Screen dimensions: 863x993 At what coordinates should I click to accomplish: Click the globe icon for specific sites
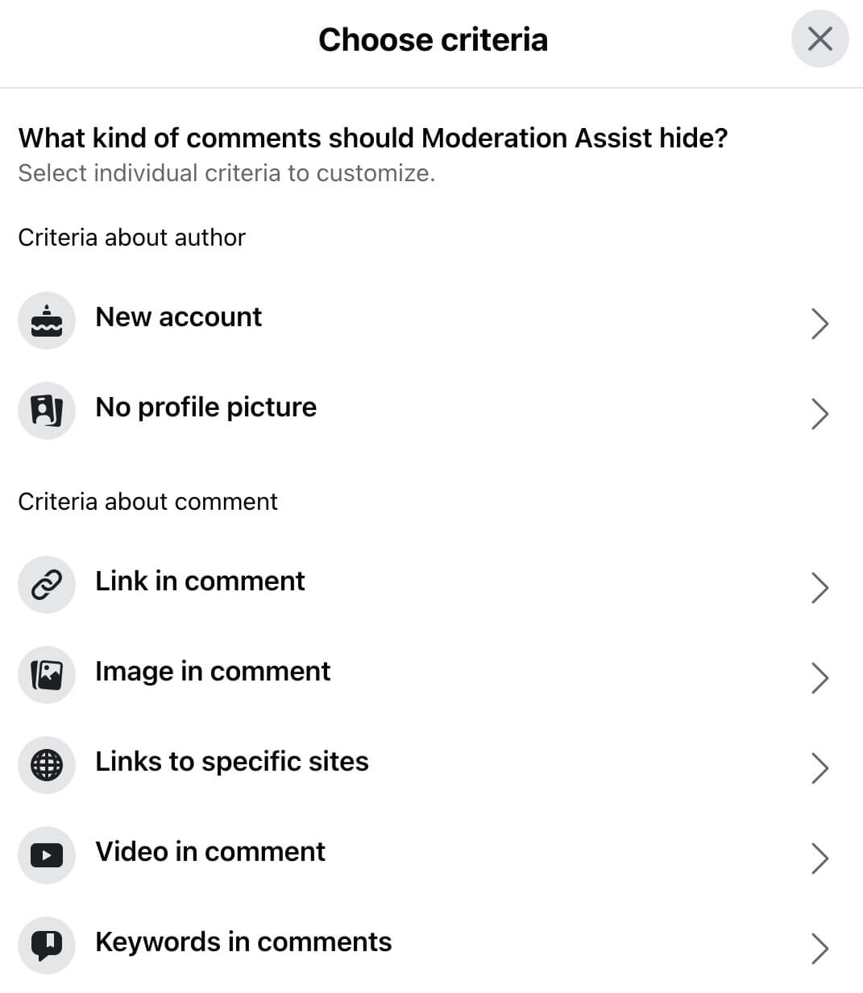pyautogui.click(x=47, y=765)
